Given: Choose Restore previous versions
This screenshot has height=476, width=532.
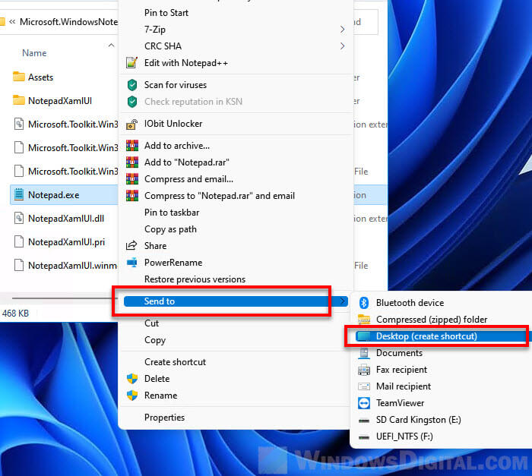Looking at the screenshot, I should pos(195,279).
